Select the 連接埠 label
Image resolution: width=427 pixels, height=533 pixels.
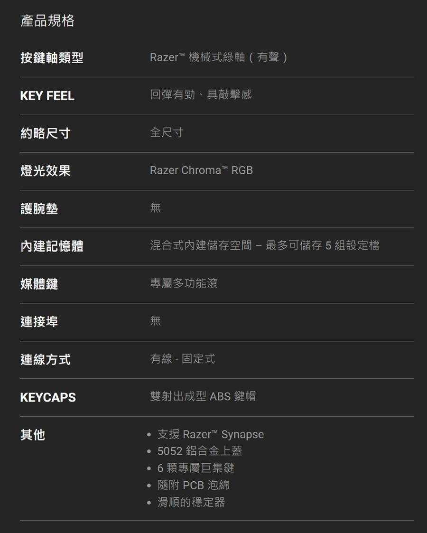point(39,322)
